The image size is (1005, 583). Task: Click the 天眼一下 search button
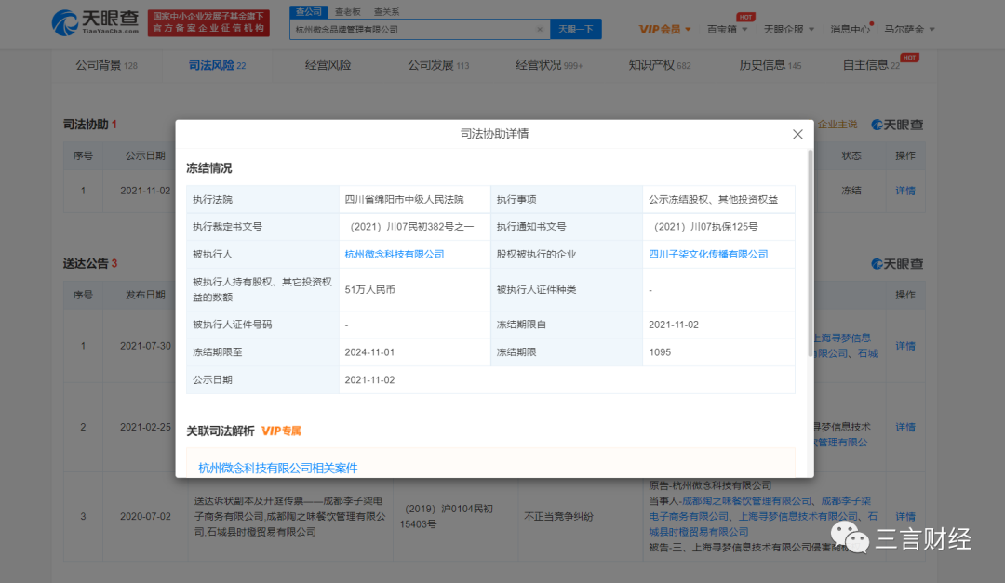click(x=575, y=30)
